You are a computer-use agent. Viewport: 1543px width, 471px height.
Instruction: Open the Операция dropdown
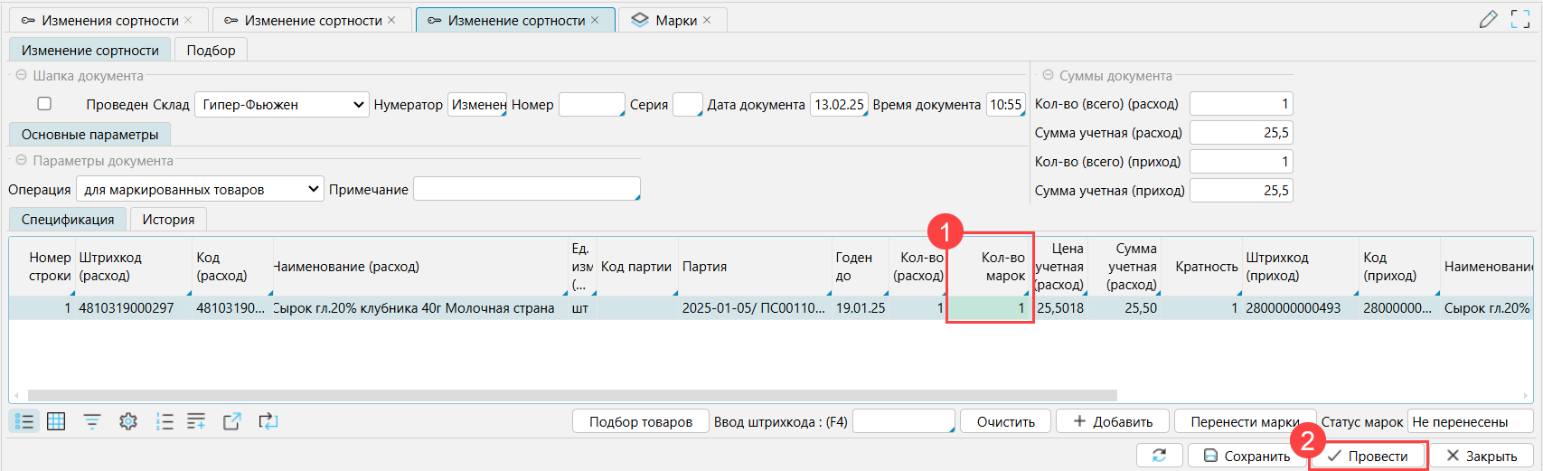point(200,190)
